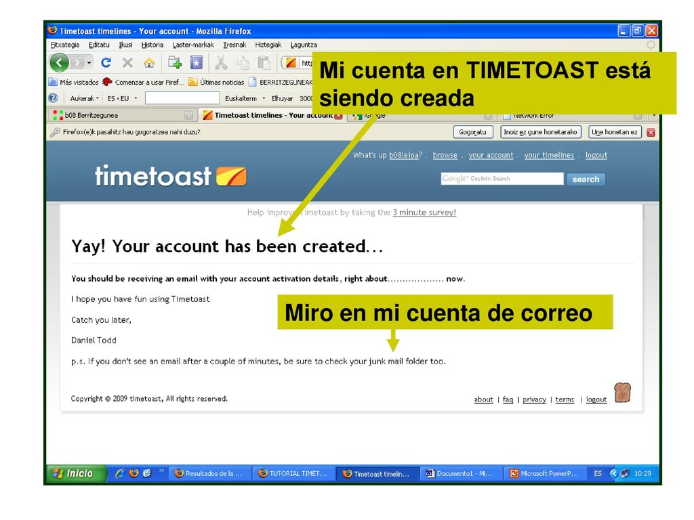Click the timetoast logo
694x520 pixels.
(x=171, y=176)
